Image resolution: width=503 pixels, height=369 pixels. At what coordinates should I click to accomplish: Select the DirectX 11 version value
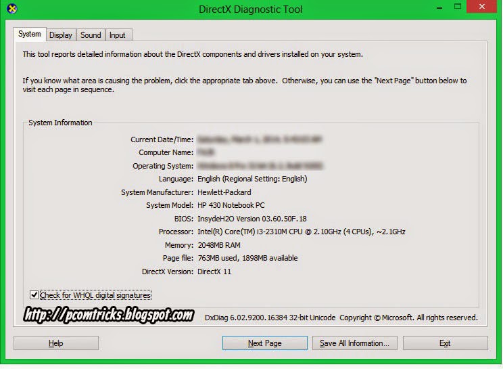(x=214, y=272)
